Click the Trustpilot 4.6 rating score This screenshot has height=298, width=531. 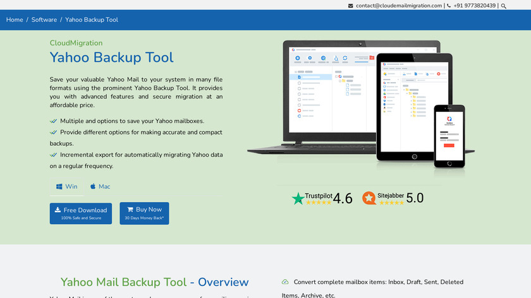[x=342, y=198]
